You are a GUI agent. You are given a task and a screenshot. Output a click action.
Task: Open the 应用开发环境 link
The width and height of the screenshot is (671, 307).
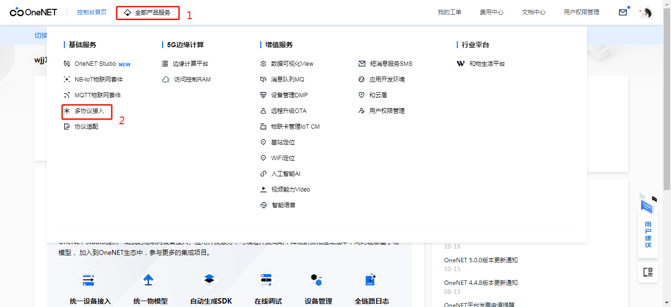pyautogui.click(x=387, y=80)
